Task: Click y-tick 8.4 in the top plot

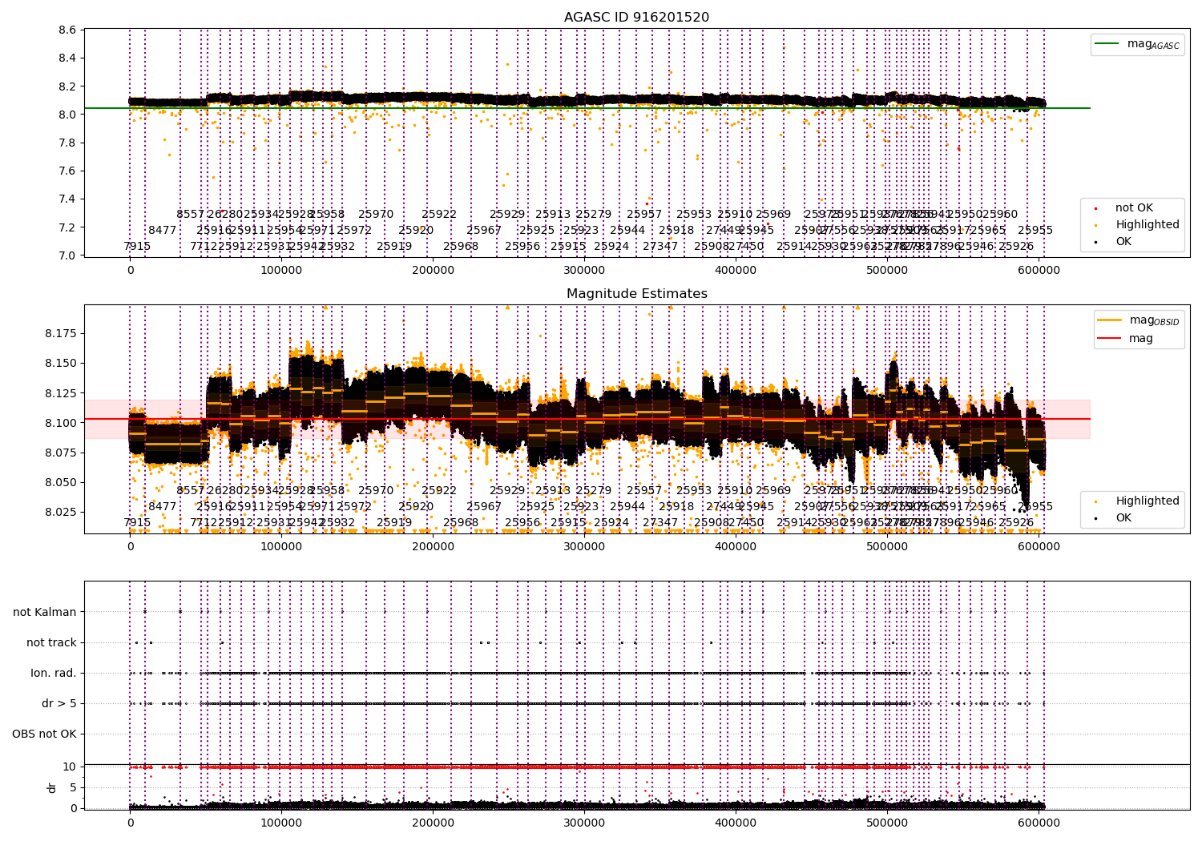Action: [68, 58]
